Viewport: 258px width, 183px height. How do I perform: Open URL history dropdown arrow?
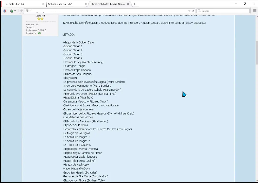coord(189,11)
